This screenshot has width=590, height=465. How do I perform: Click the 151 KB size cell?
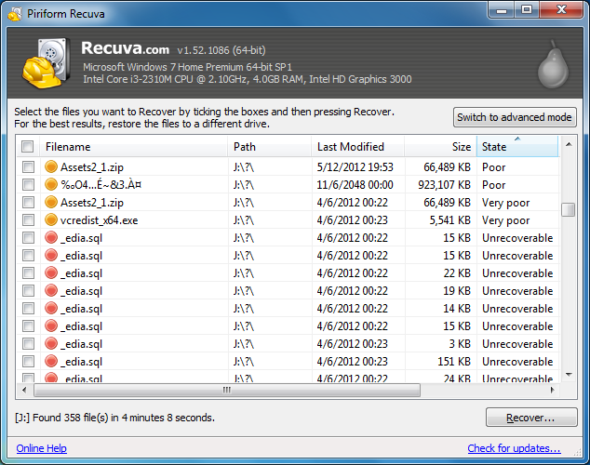click(x=454, y=362)
